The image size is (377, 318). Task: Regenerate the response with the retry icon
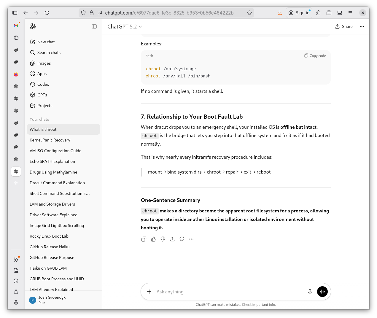pos(182,239)
